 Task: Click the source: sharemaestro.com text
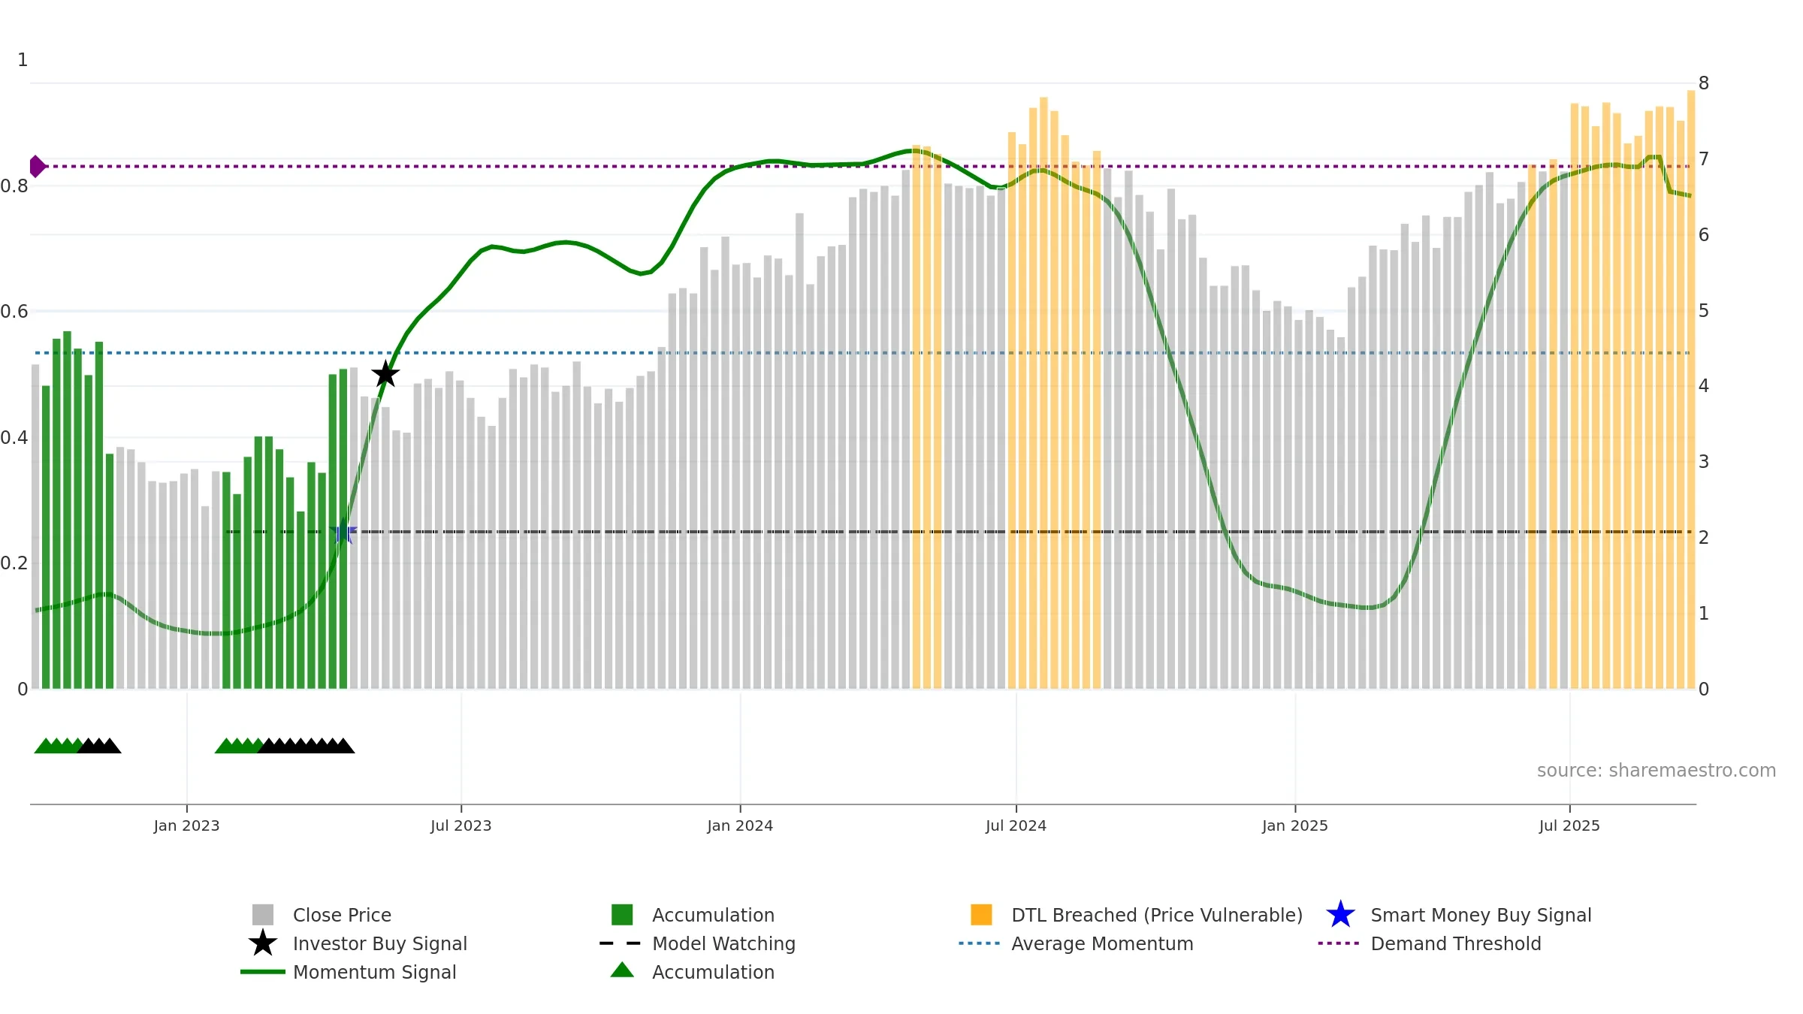coord(1657,771)
